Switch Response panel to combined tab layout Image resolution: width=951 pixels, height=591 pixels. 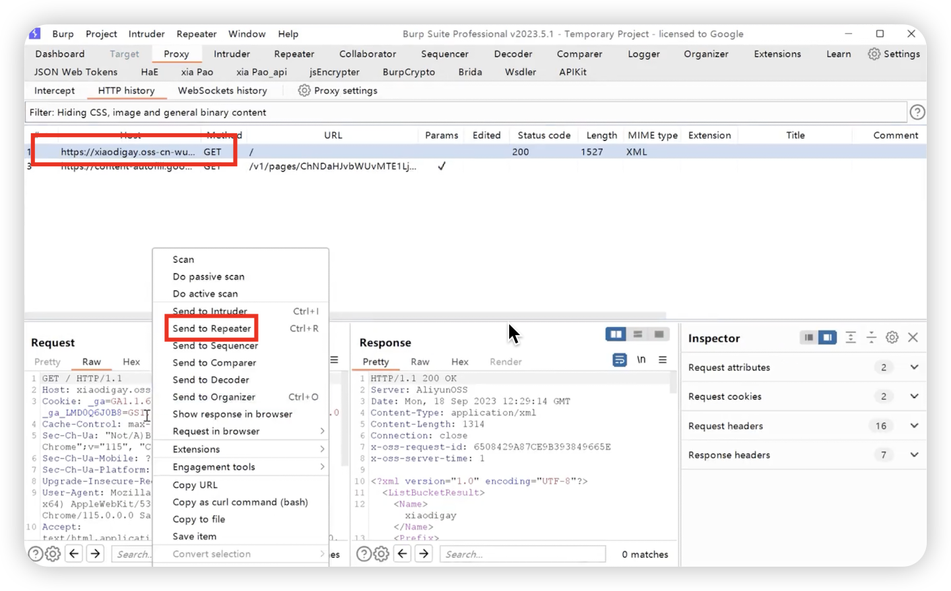coord(659,335)
